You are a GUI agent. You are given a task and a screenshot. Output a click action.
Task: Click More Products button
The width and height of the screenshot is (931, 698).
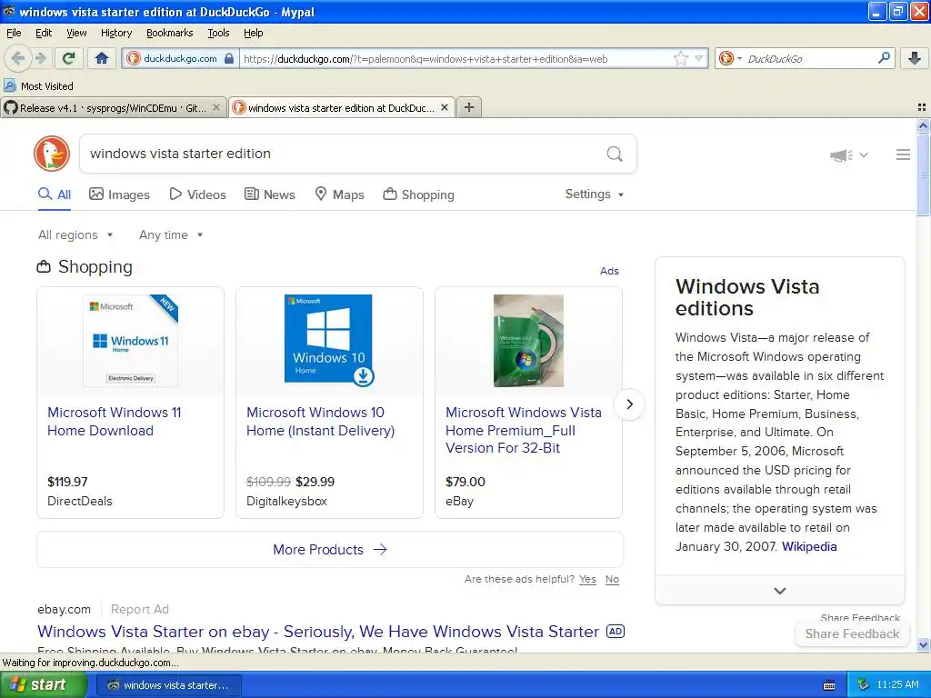330,550
